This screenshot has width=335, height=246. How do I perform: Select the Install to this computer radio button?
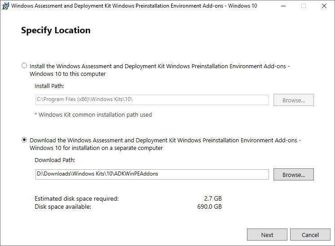coord(24,66)
